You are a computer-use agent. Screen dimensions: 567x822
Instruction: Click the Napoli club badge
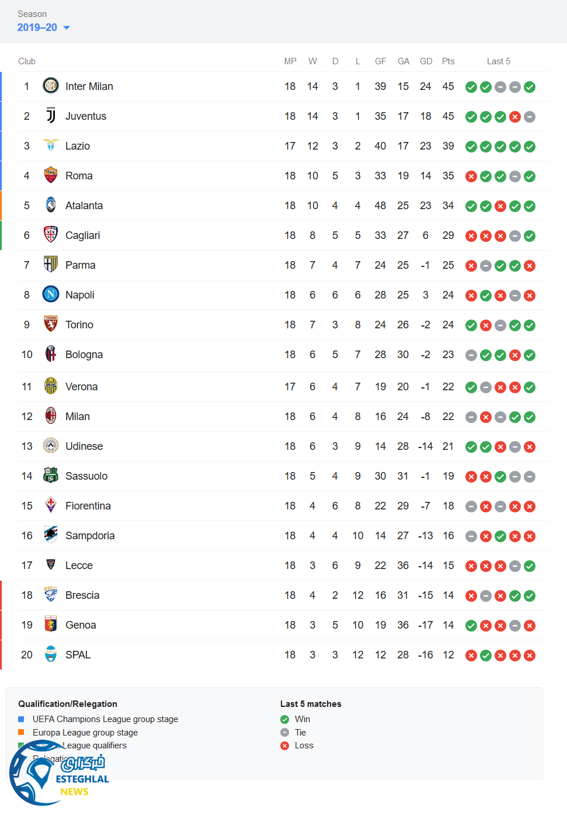point(51,294)
